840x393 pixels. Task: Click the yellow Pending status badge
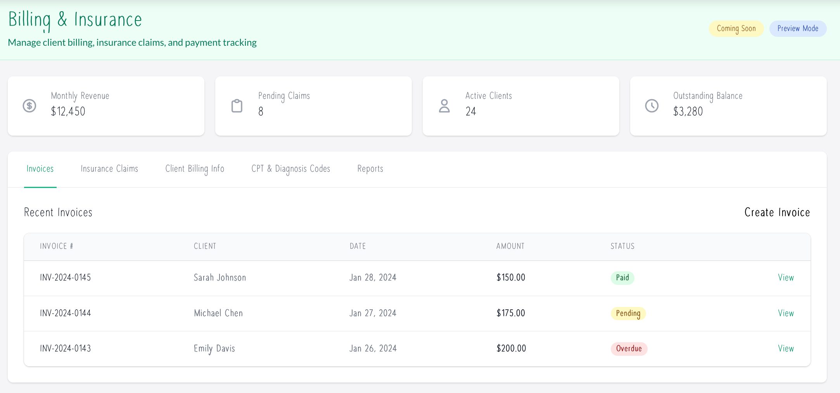pyautogui.click(x=628, y=314)
